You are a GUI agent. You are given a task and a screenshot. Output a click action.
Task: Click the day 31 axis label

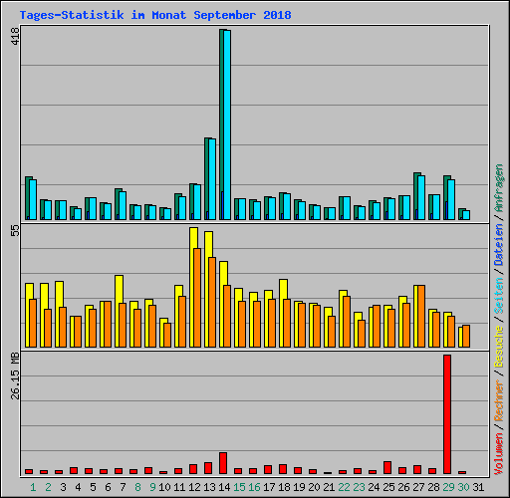(x=478, y=487)
